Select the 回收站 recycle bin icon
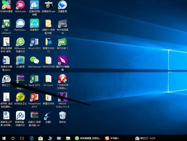Viewport: 187px width, 141px height. 62,117
